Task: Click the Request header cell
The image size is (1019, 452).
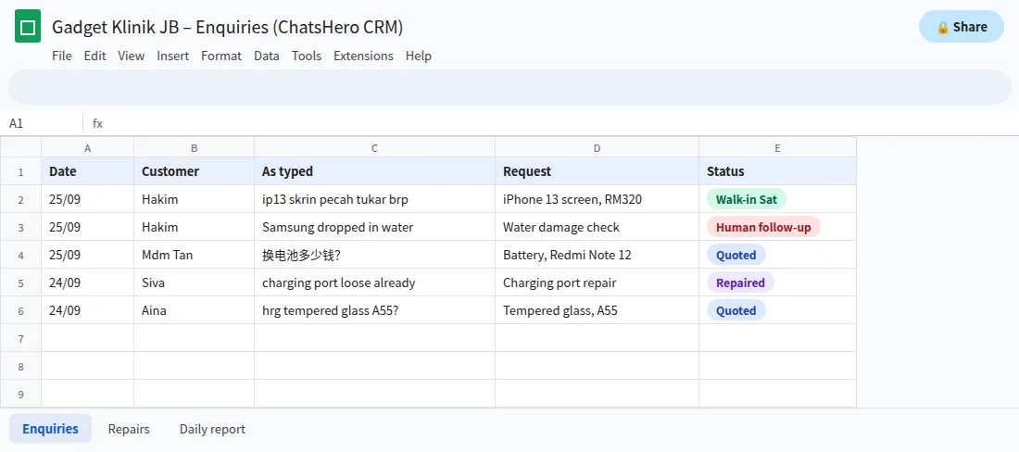Action: point(598,171)
